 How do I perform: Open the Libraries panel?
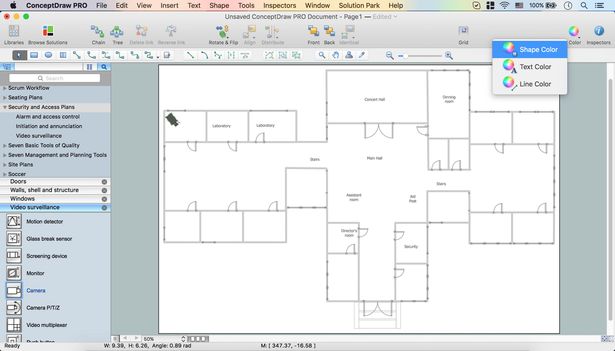(x=14, y=34)
